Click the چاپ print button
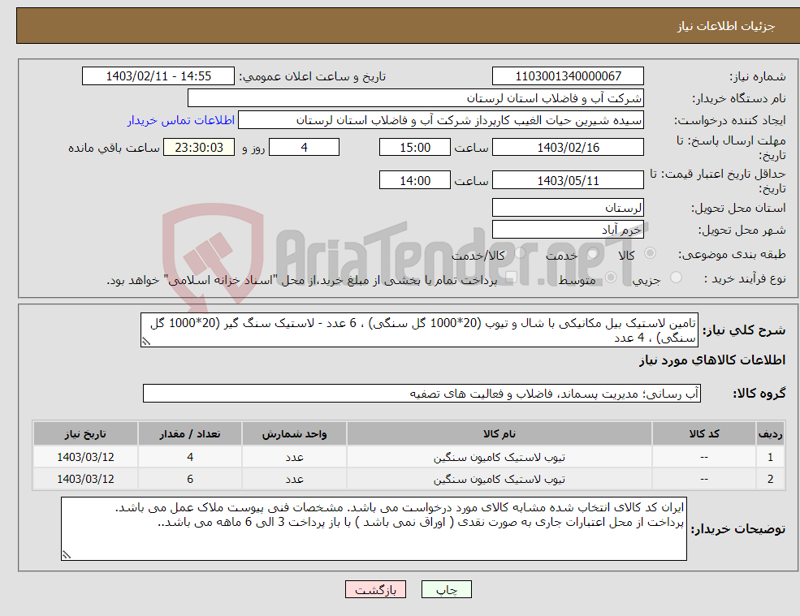Screen dimensions: 800x616 coord(447,589)
